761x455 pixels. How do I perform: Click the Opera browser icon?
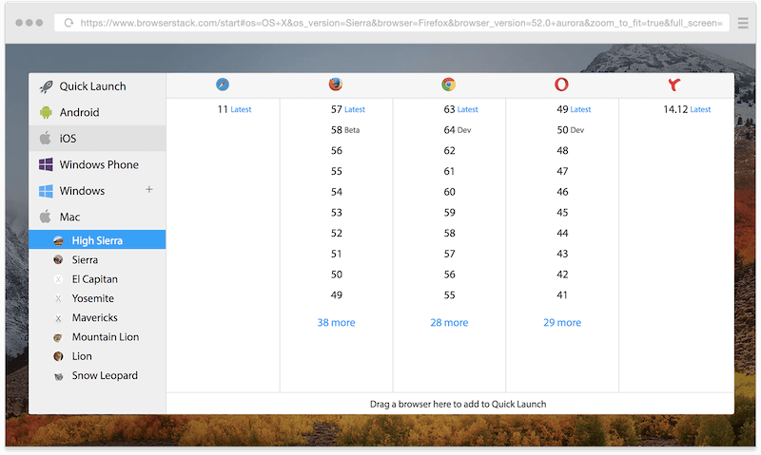click(x=561, y=85)
